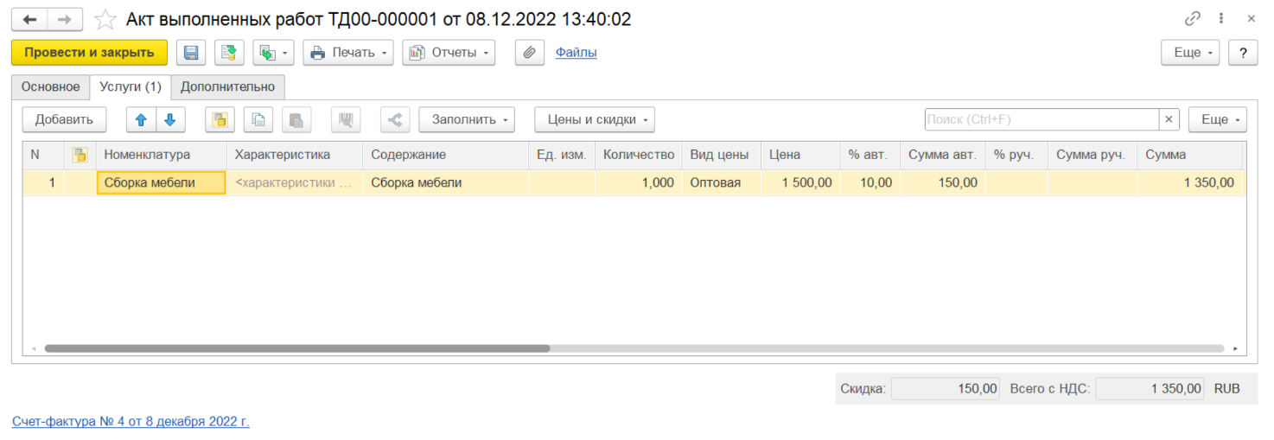This screenshot has width=1274, height=440.
Task: Clear the search field with X
Action: (x=1169, y=120)
